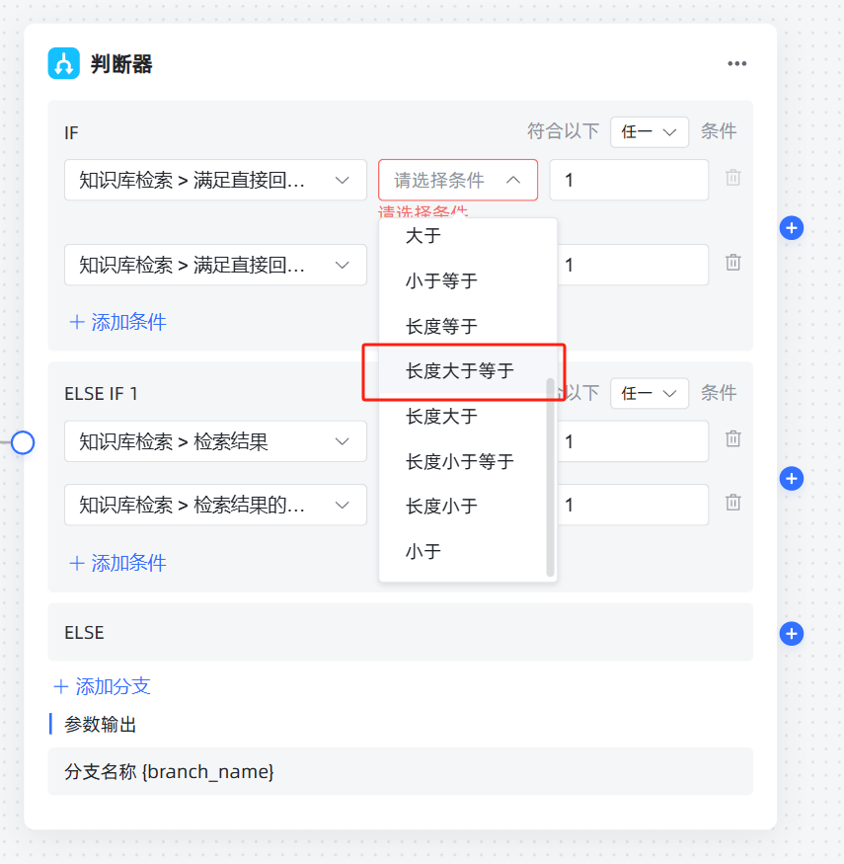Click the blue plus connector for ELSE IF 1
The image size is (844, 864).
point(791,479)
